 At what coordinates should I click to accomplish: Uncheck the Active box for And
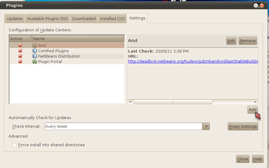[20, 45]
